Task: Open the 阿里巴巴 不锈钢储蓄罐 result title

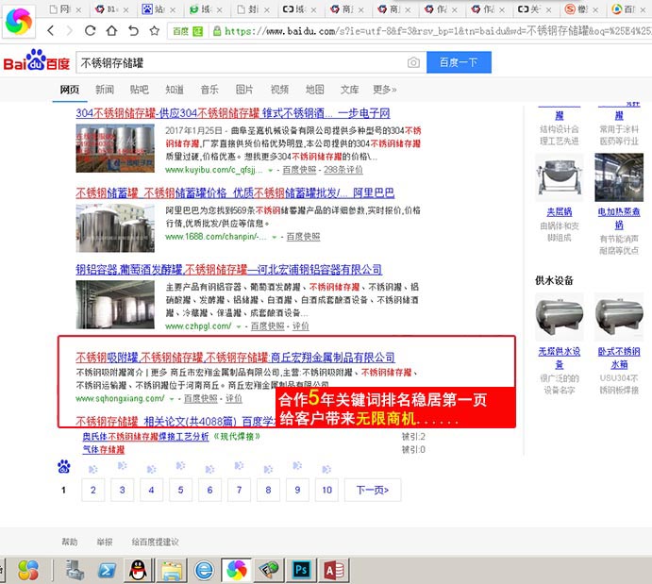Action: [235, 192]
